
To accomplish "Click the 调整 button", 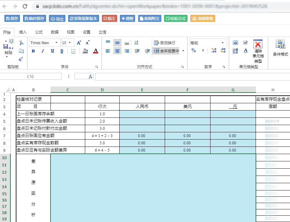I will coord(127,19).
